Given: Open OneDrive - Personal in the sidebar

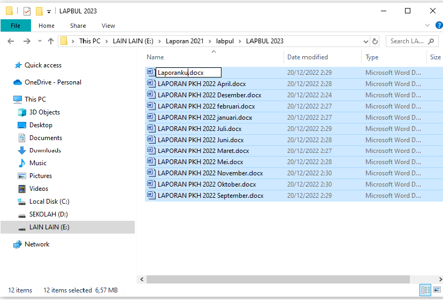Looking at the screenshot, I should pyautogui.click(x=53, y=82).
